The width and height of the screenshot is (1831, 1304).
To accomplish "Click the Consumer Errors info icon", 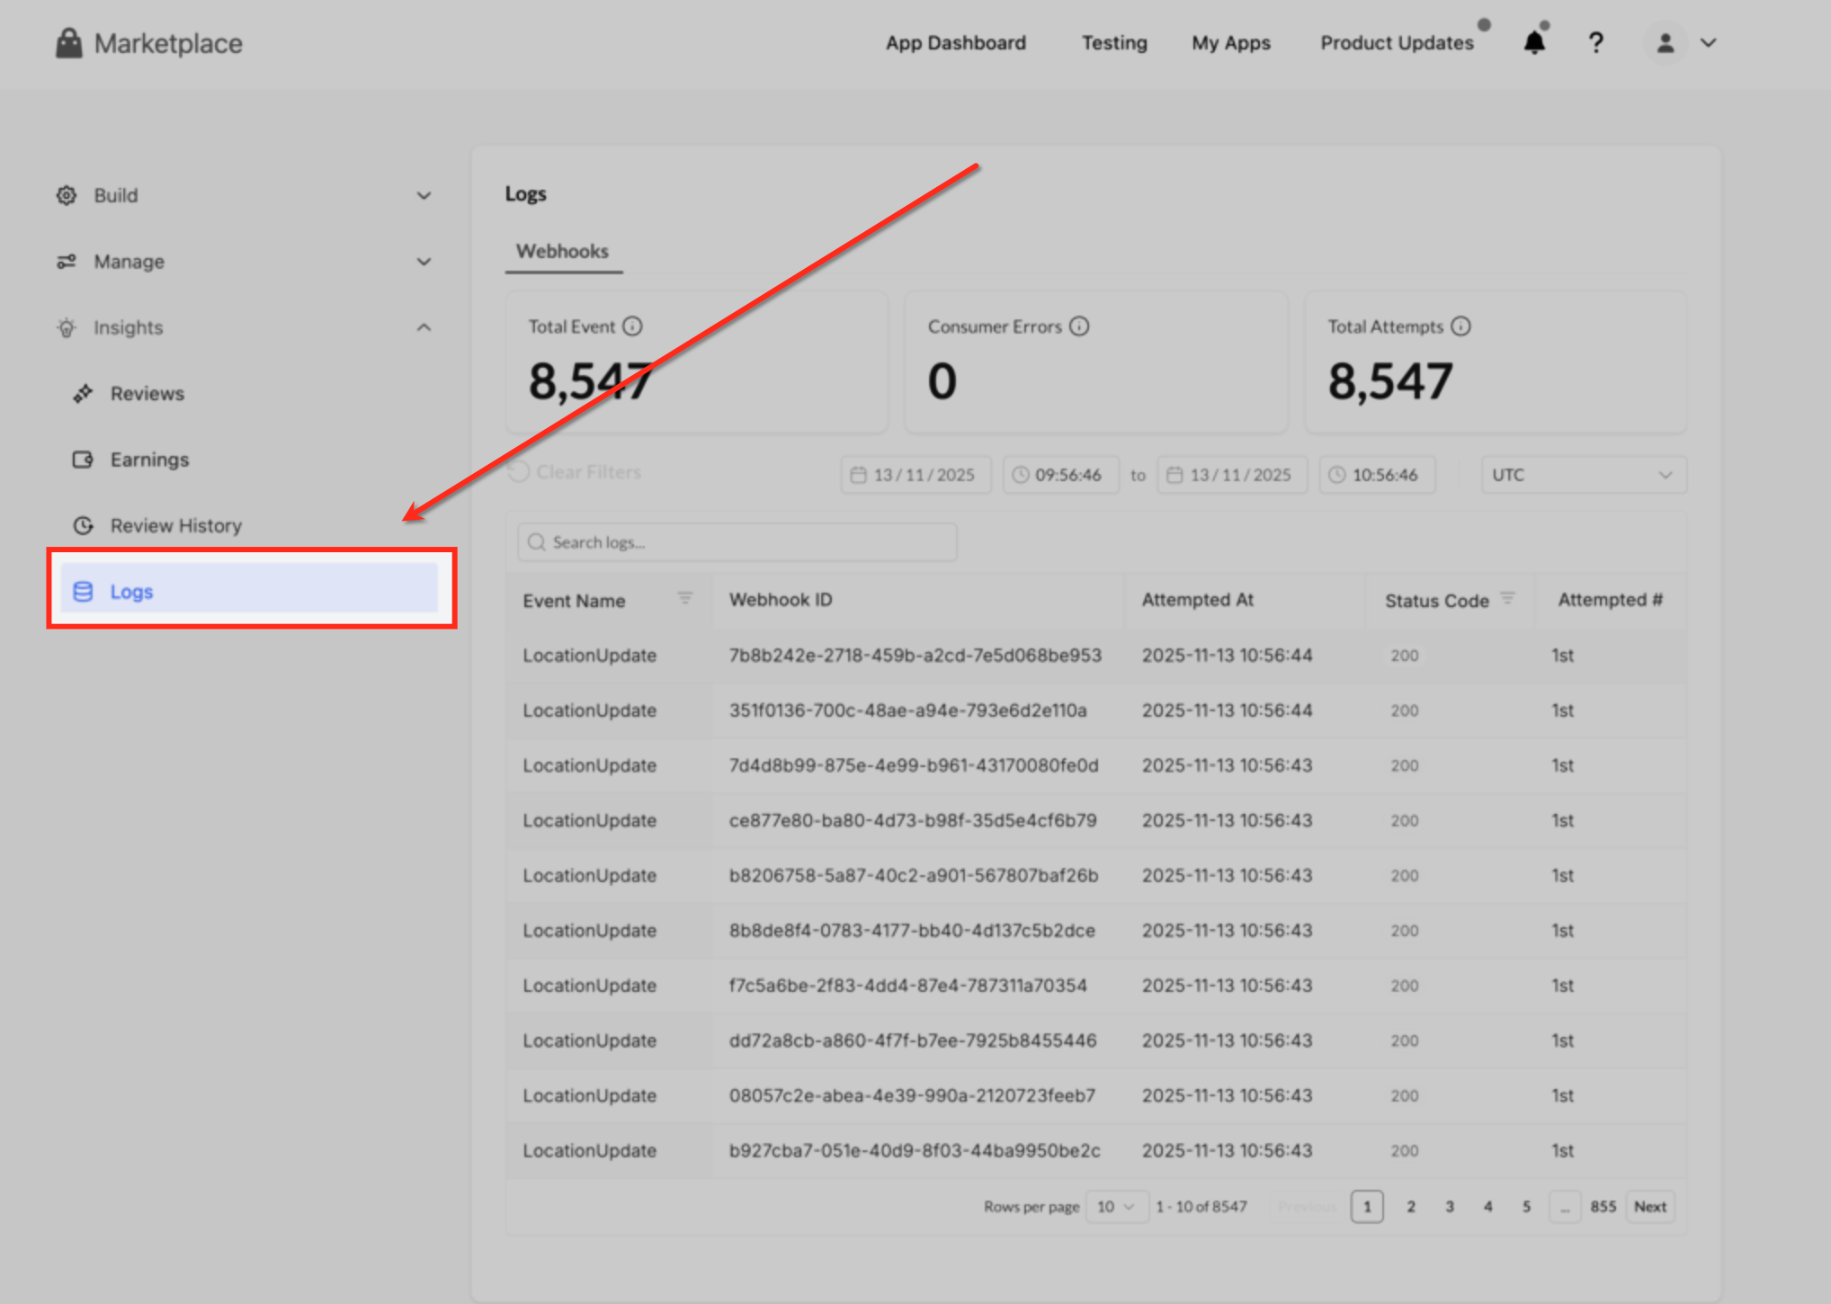I will (1079, 326).
